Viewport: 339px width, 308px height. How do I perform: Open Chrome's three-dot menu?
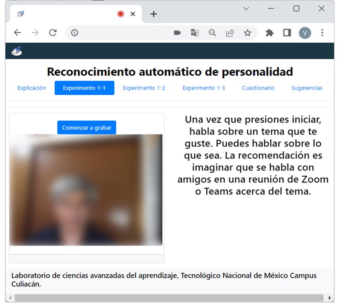pyautogui.click(x=322, y=33)
